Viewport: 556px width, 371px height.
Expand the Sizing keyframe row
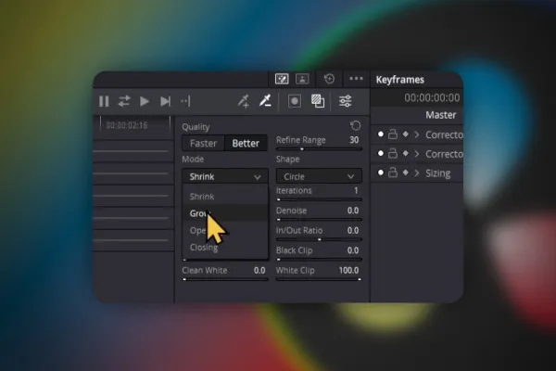417,173
